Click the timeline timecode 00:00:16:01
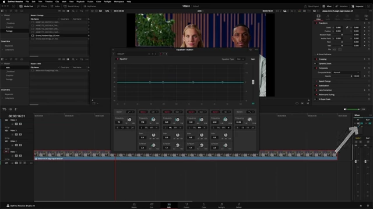This screenshot has width=373, height=209. pos(17,116)
